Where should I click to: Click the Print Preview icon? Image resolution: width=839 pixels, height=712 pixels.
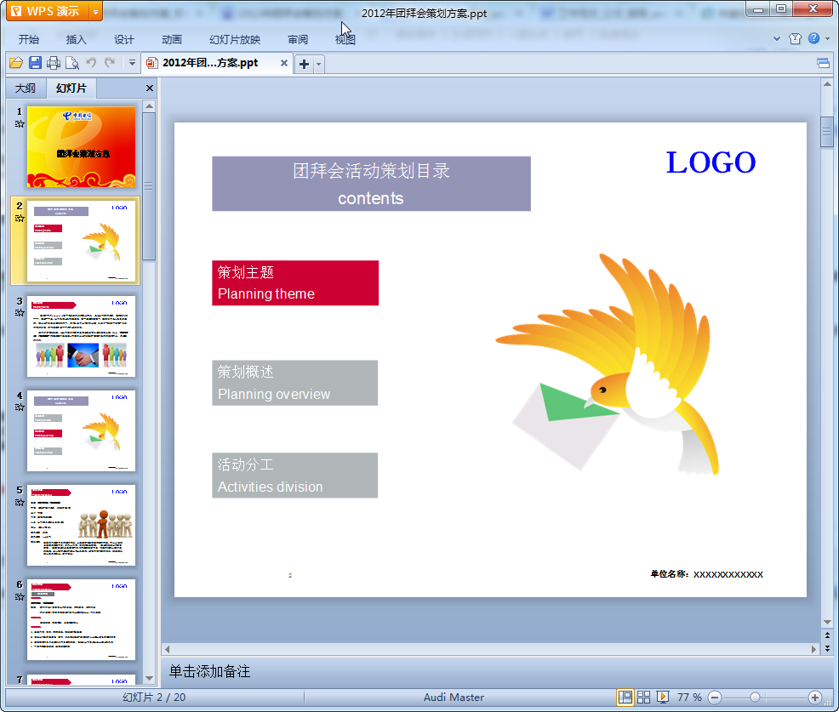point(72,63)
